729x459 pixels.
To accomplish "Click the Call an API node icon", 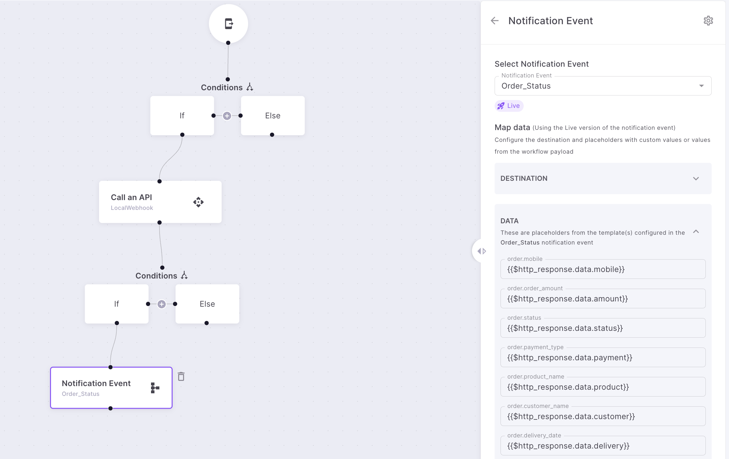I will point(198,202).
